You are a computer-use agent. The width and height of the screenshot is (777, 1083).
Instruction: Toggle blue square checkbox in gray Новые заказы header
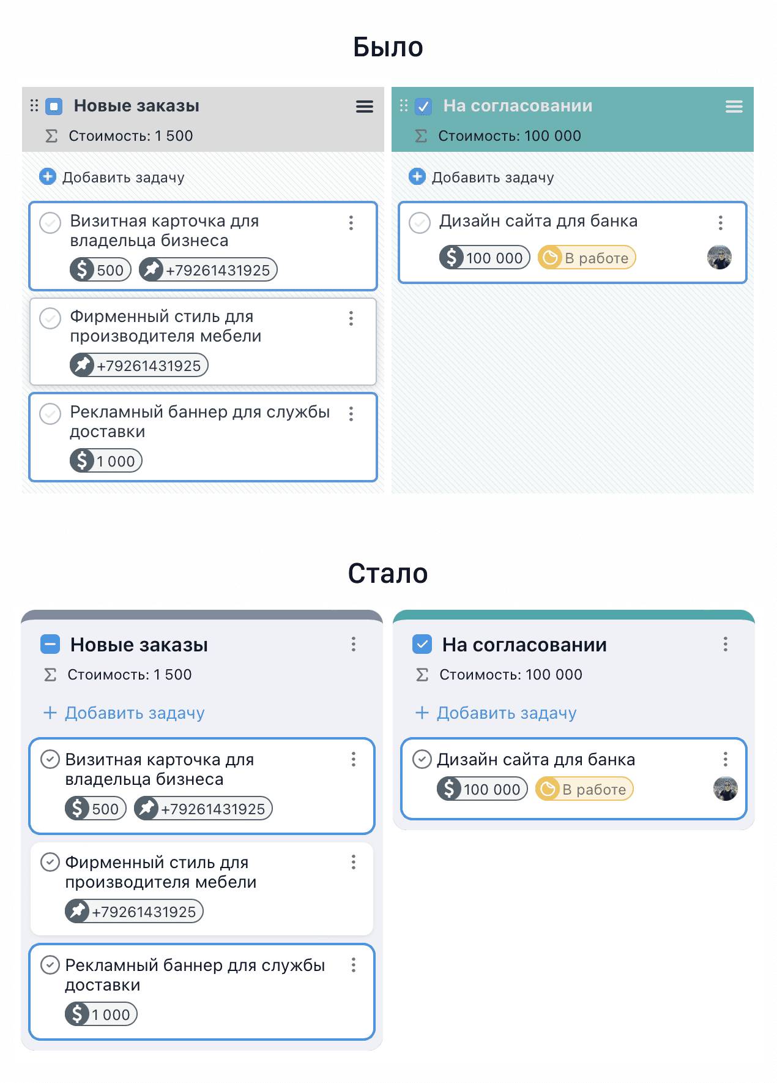pyautogui.click(x=54, y=107)
